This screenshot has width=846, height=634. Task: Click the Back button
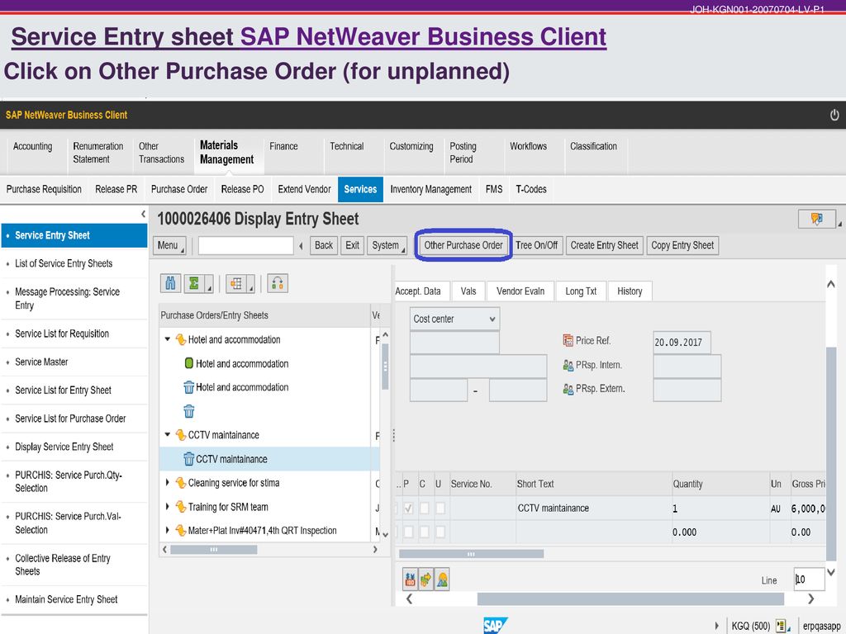pyautogui.click(x=324, y=245)
